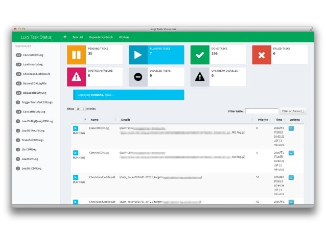Click the Actions column header
The width and height of the screenshot is (326, 244).
295,120
